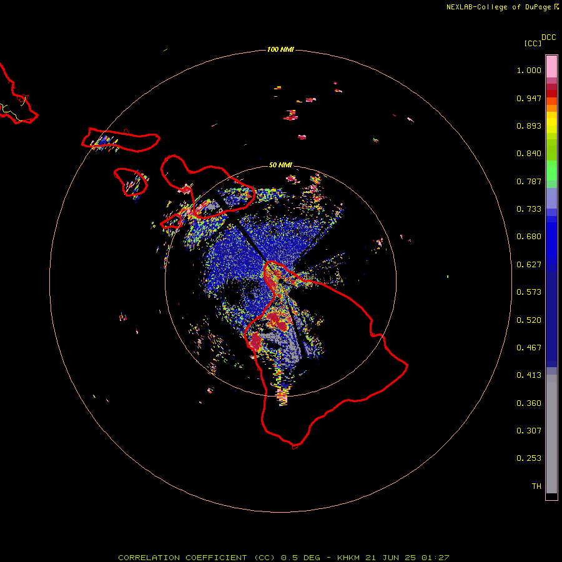This screenshot has height=562, width=562.
Task: Click the 0.627 color scale value
Action: (x=529, y=265)
